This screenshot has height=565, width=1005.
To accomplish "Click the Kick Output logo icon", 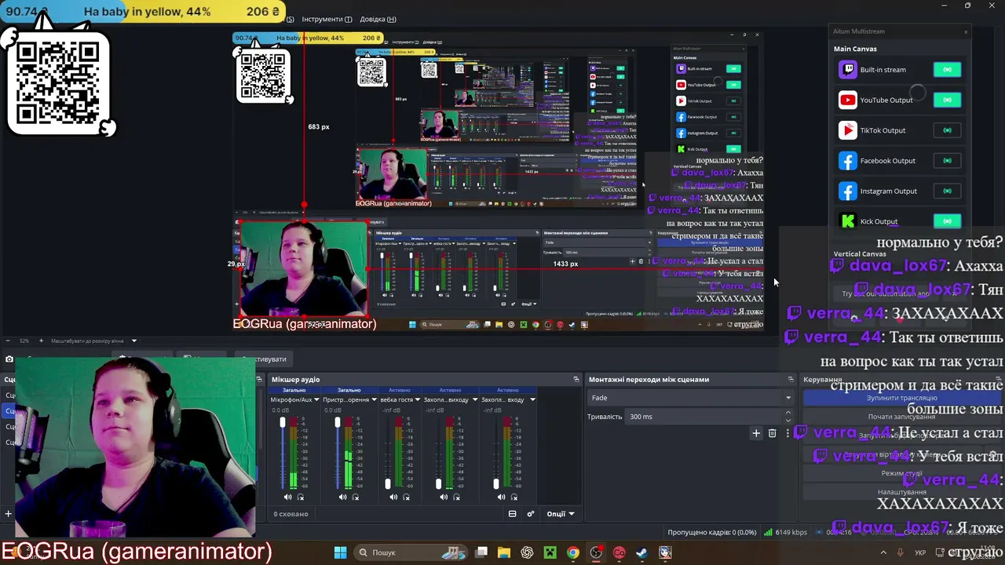I will click(847, 221).
